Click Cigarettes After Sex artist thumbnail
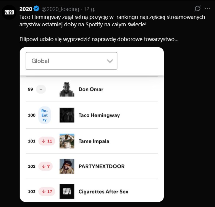The image size is (215, 207). [67, 191]
